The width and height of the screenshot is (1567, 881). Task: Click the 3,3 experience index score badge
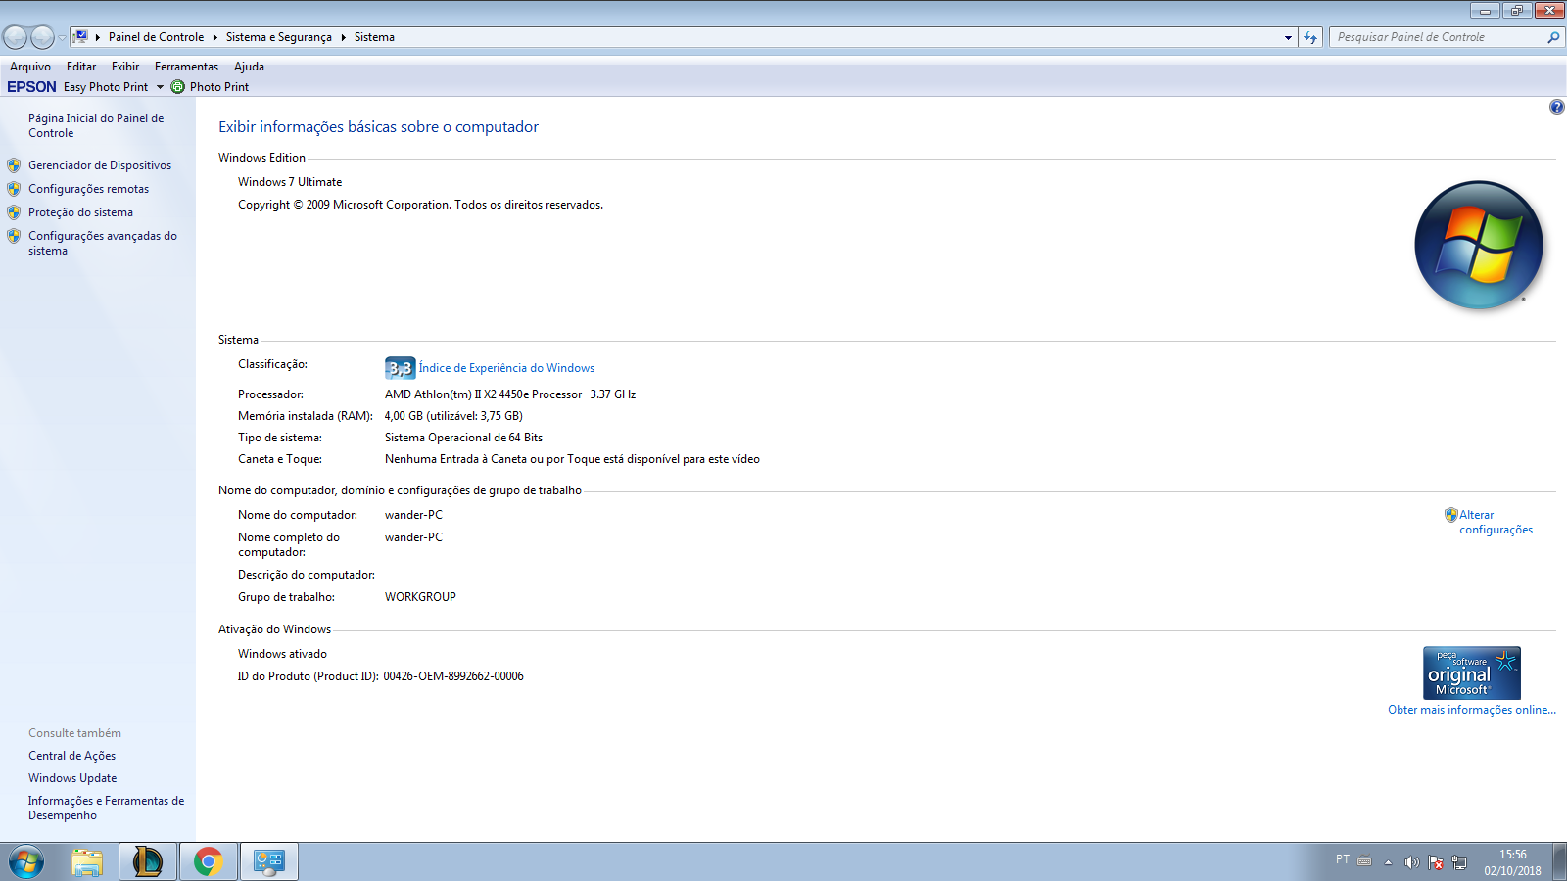[x=400, y=368]
